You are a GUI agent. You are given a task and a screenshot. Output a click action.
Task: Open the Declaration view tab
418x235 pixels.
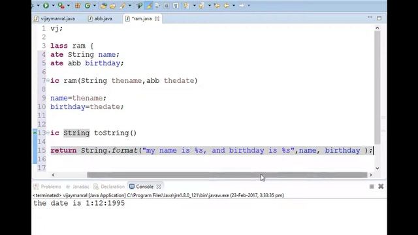pos(109,187)
